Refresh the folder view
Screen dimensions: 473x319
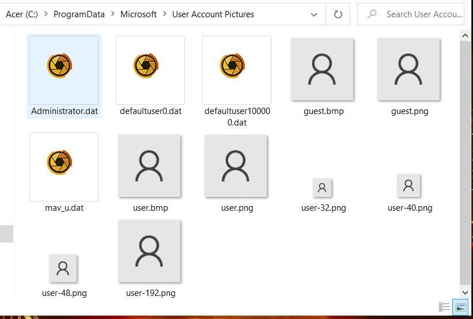(x=338, y=14)
